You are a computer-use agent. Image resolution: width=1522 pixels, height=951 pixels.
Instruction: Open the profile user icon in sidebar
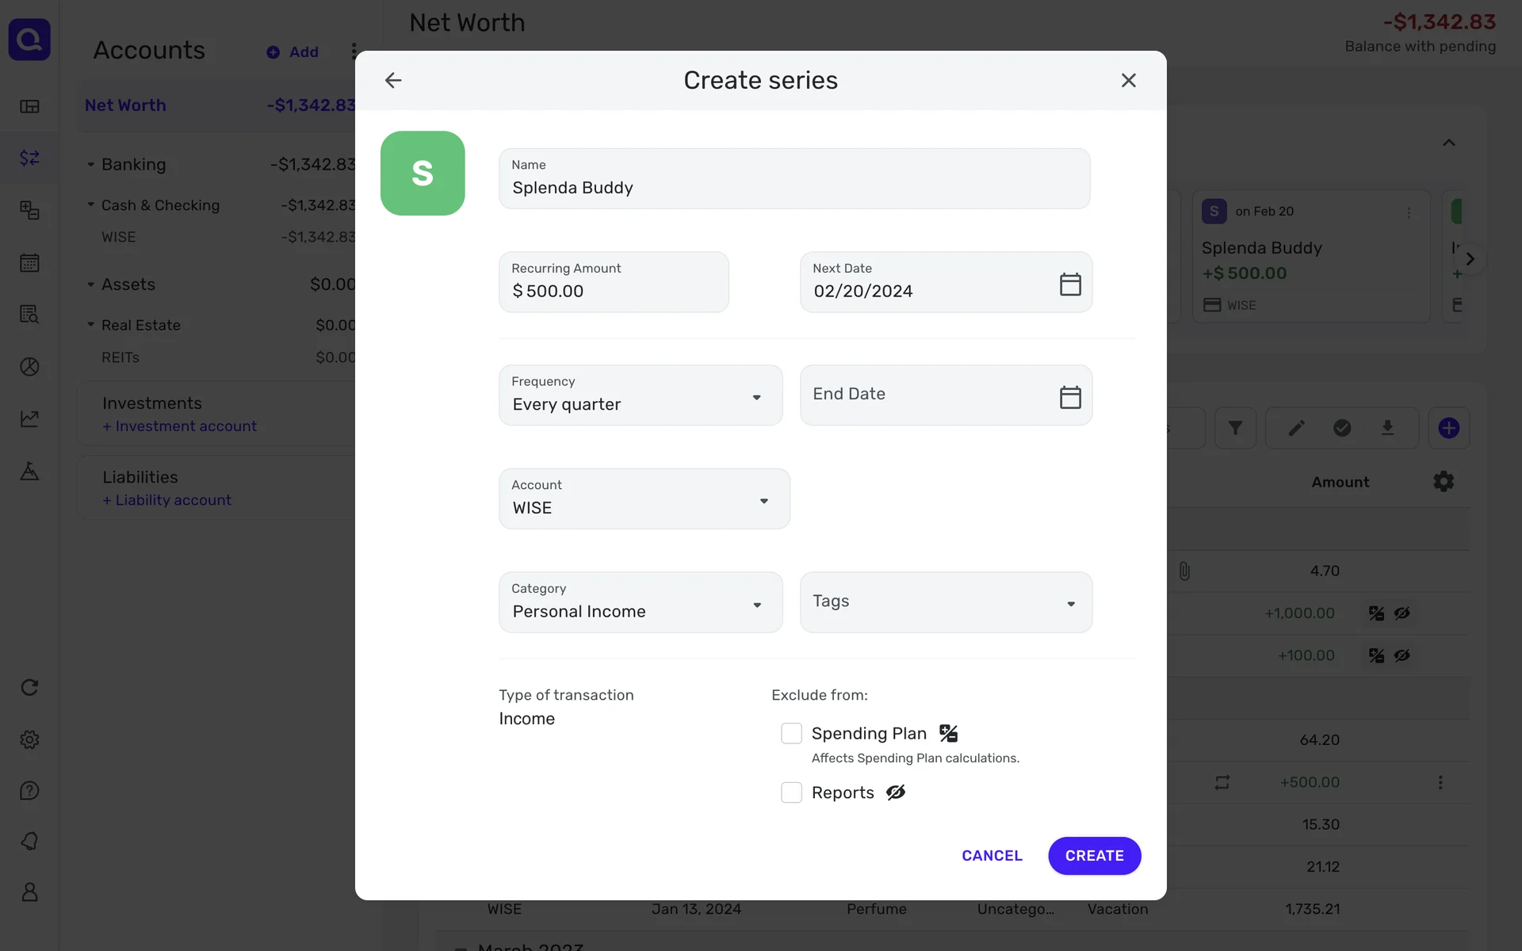click(x=29, y=892)
